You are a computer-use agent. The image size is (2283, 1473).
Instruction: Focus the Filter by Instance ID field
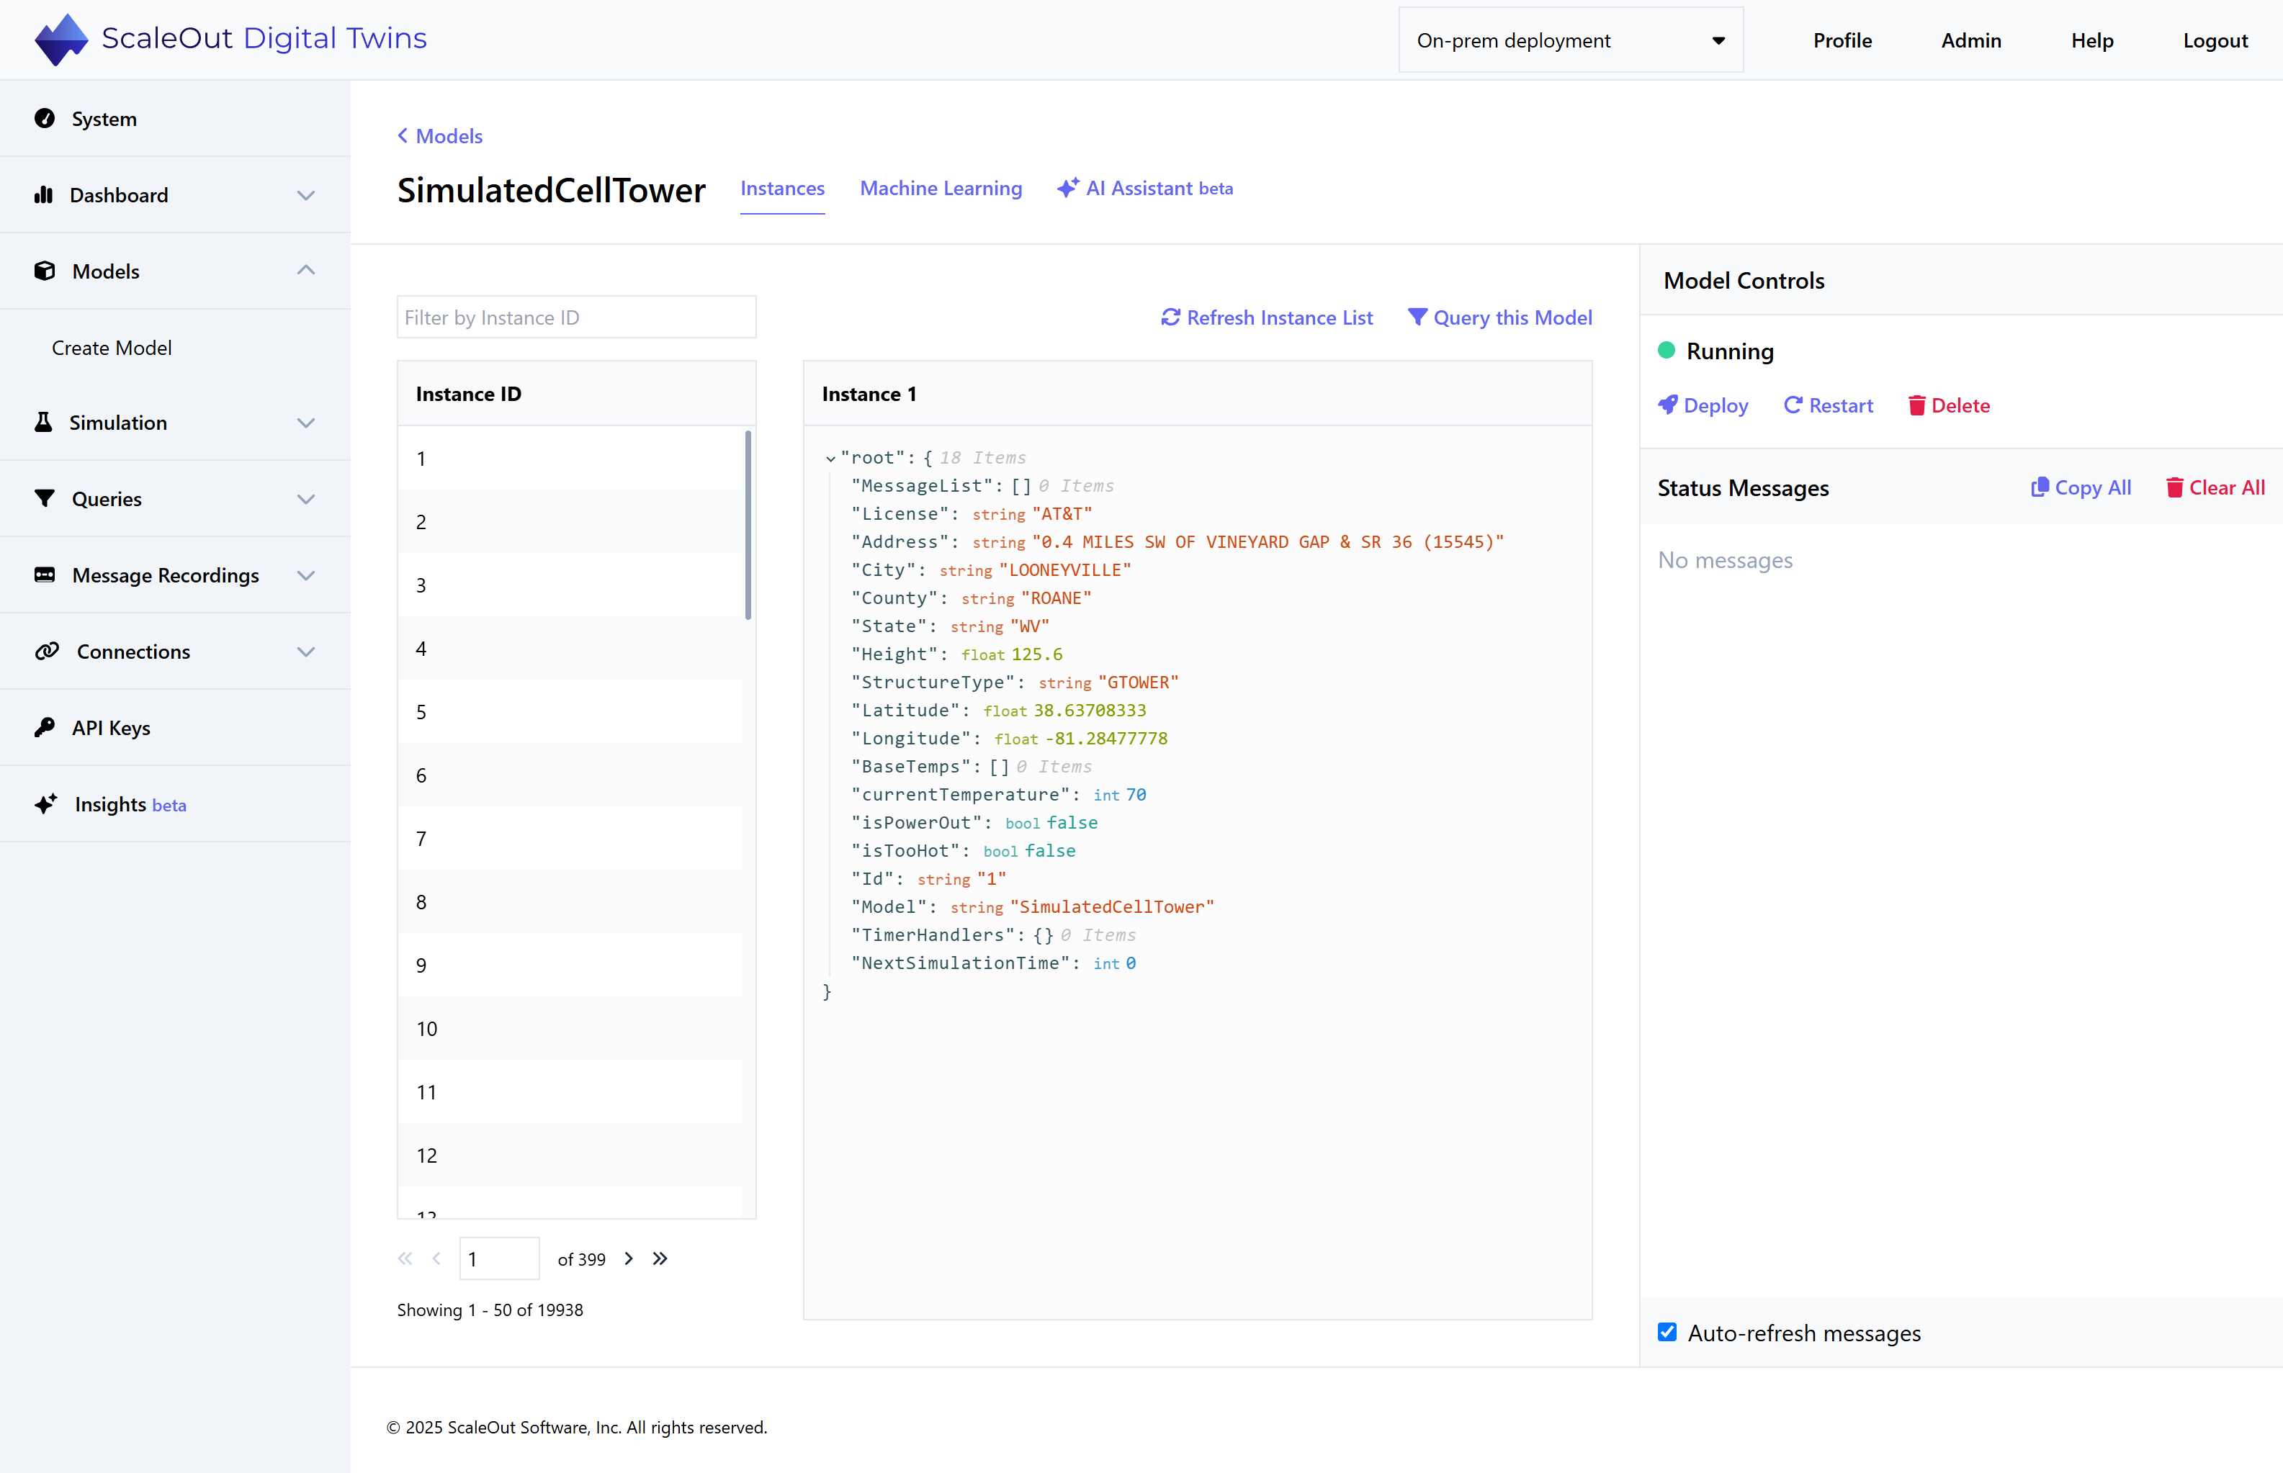point(576,317)
